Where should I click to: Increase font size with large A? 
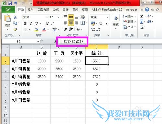47,24
